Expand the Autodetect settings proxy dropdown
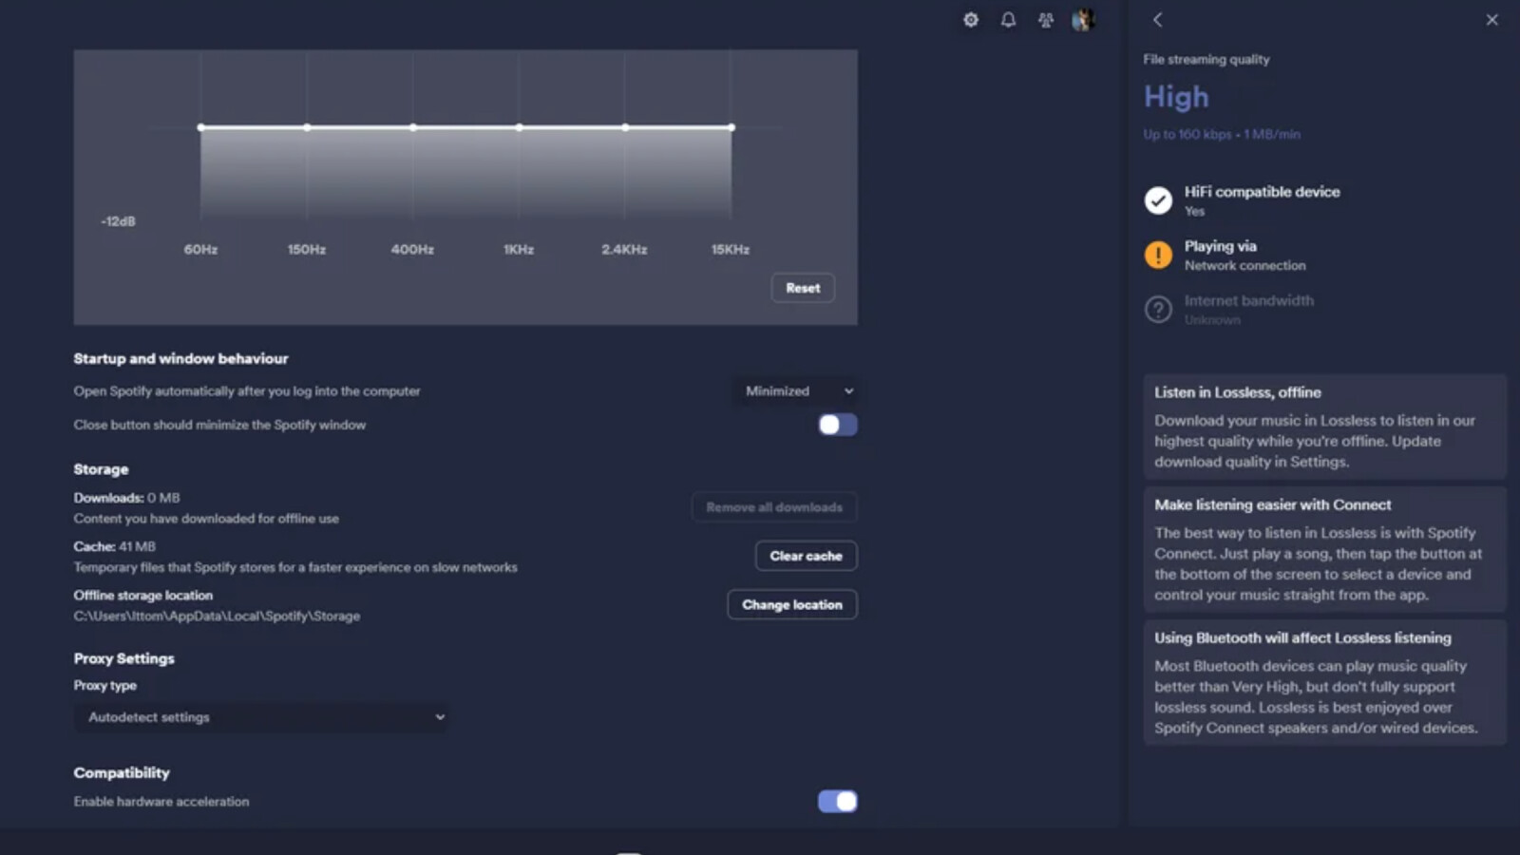Screen dimensions: 1520x855 tap(261, 717)
